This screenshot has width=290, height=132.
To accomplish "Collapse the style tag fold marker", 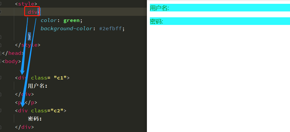I will point(1,4).
